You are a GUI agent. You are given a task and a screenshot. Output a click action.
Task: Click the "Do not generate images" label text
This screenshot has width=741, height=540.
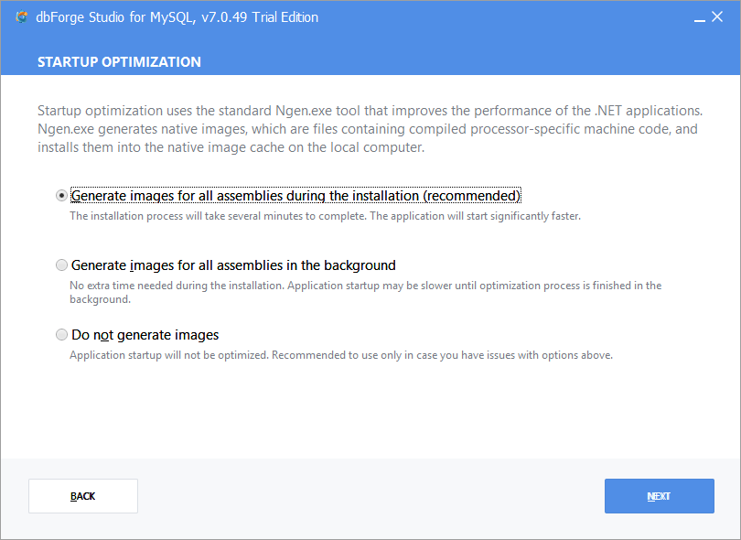tap(145, 335)
